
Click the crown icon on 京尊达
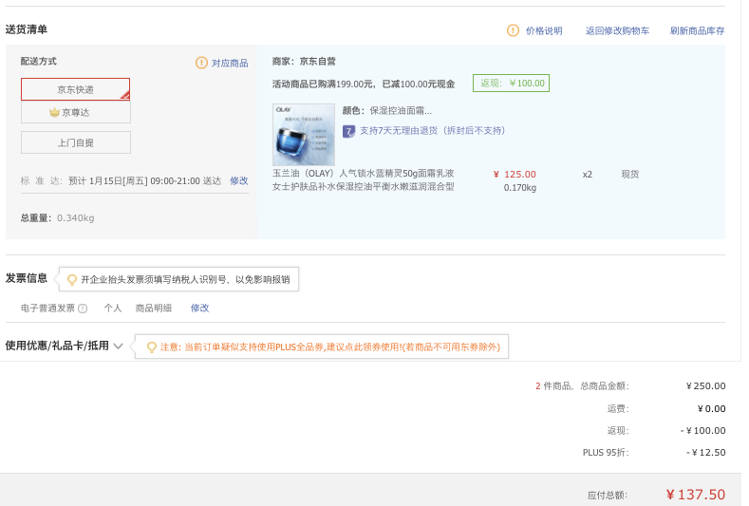[x=54, y=112]
